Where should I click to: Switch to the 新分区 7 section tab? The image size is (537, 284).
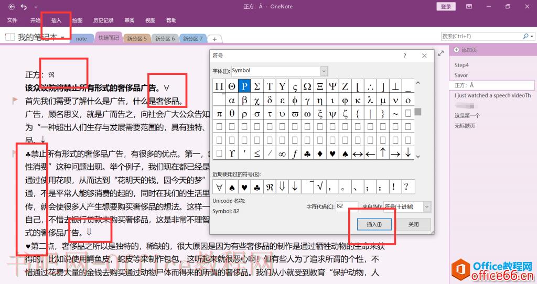click(x=192, y=39)
